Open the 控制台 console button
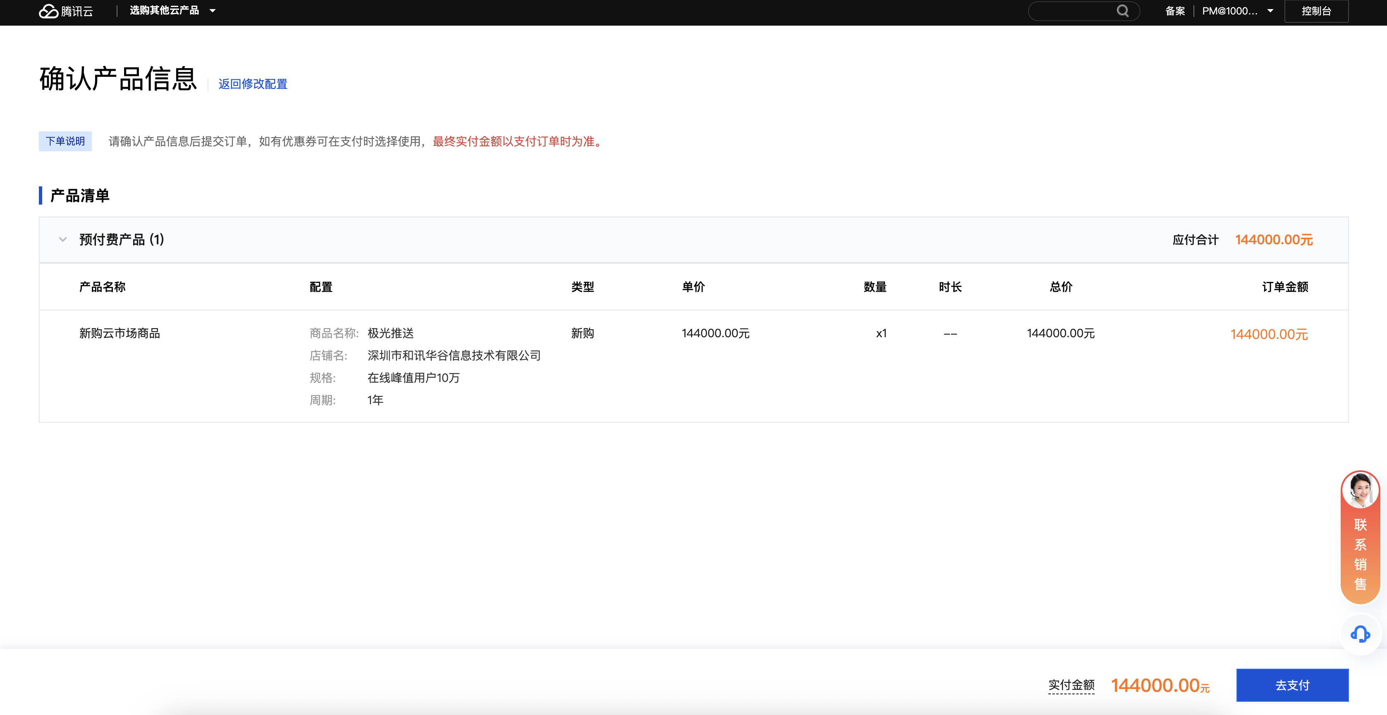1387x715 pixels. (1316, 11)
